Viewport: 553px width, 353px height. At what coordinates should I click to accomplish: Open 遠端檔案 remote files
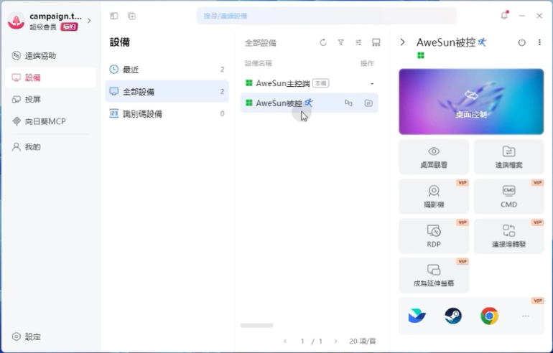pos(509,157)
